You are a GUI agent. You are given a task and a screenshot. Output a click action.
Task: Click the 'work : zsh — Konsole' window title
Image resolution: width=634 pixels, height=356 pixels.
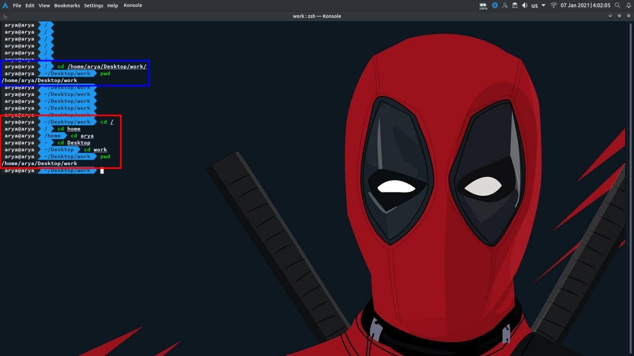click(317, 16)
